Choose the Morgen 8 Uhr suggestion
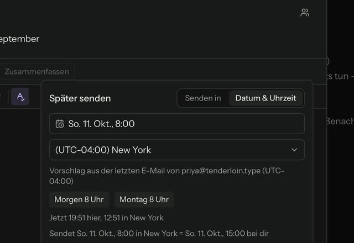 [x=79, y=199]
